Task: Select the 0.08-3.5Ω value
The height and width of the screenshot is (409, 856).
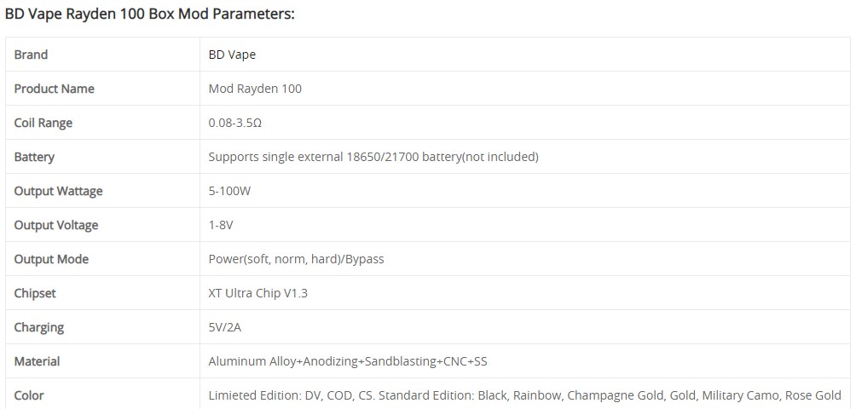Action: point(235,123)
